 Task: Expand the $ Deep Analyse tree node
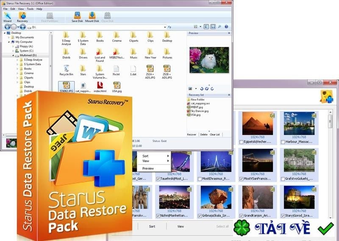[17, 60]
